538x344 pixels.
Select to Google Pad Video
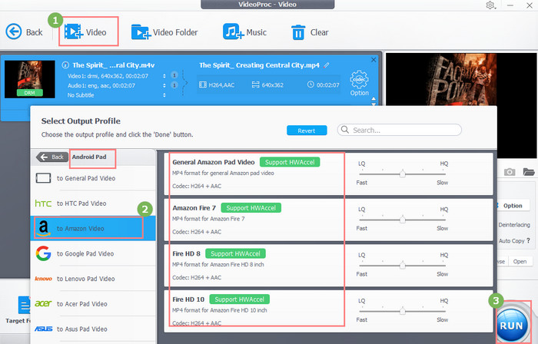pyautogui.click(x=93, y=253)
